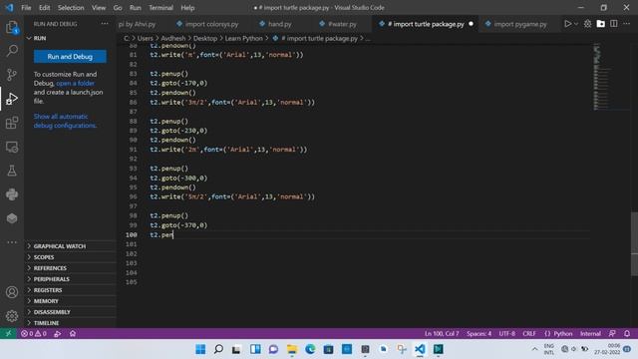Open the Testing flask icon view
638x359 pixels.
12,171
